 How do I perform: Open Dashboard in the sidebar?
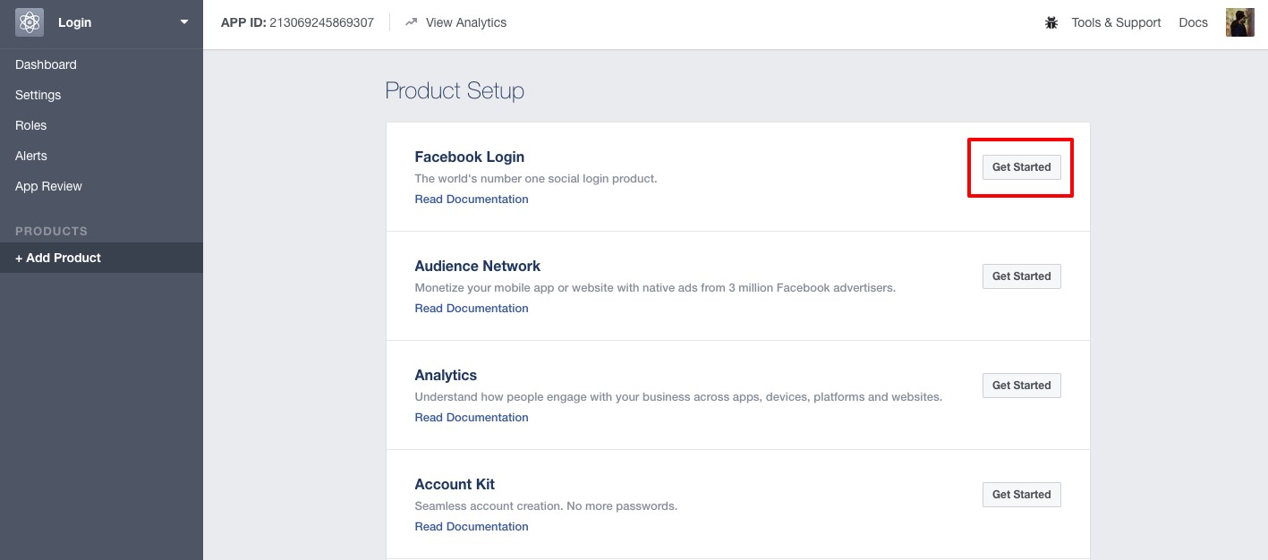point(46,64)
